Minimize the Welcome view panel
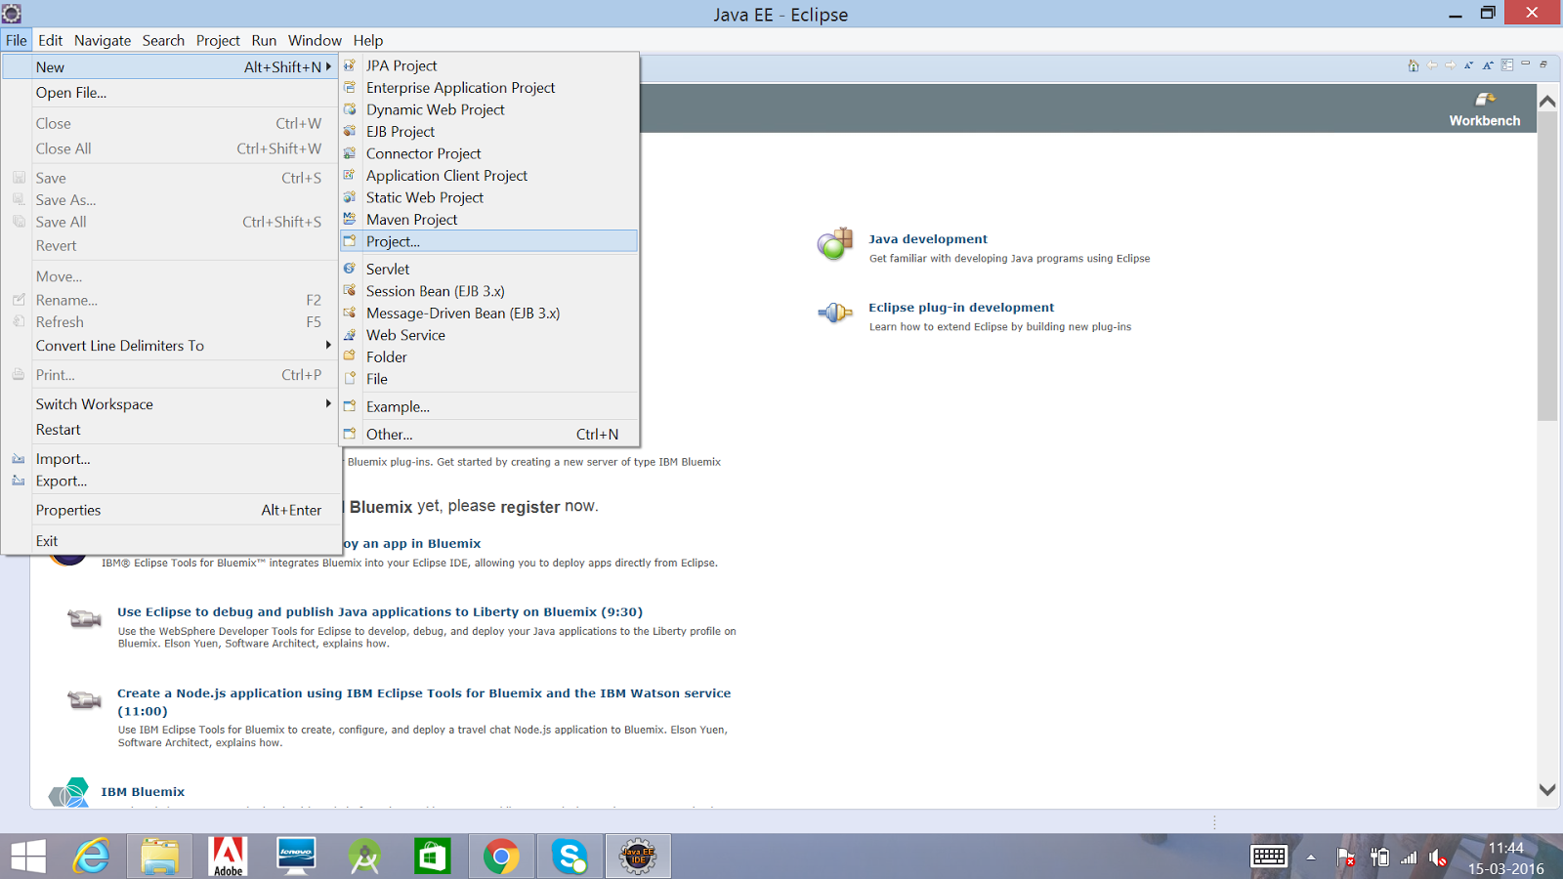 tap(1525, 64)
